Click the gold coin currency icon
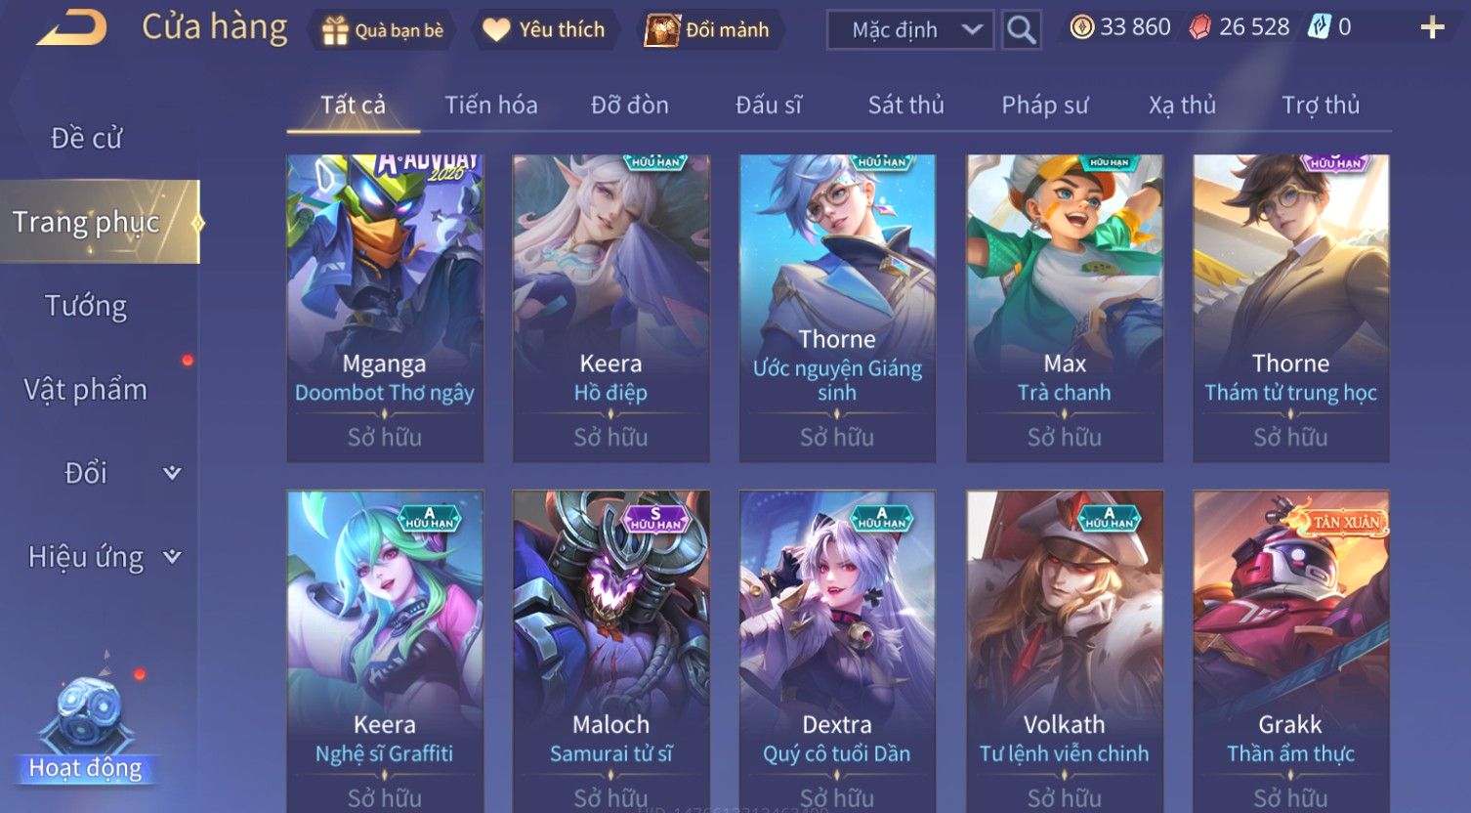The image size is (1471, 813). (x=1081, y=27)
